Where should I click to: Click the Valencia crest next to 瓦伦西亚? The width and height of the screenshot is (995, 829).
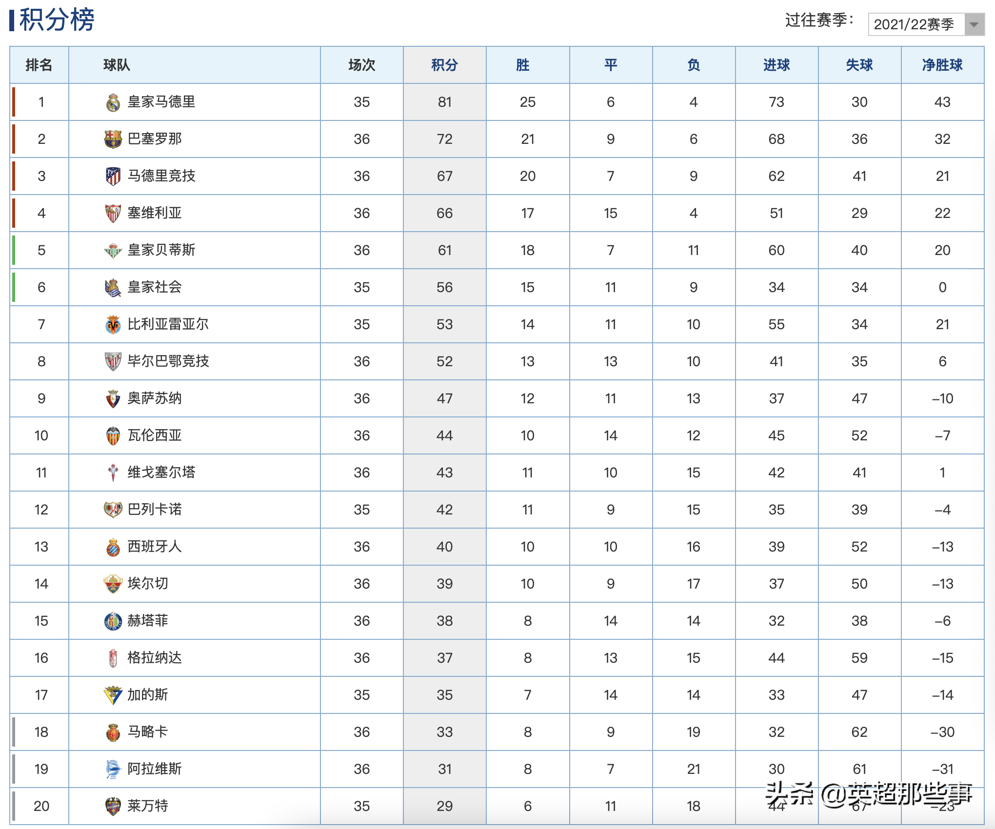[113, 436]
